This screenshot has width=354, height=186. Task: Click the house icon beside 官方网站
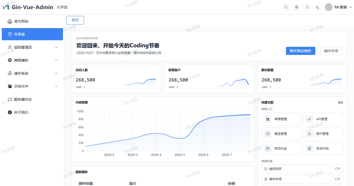pyautogui.click(x=10, y=21)
